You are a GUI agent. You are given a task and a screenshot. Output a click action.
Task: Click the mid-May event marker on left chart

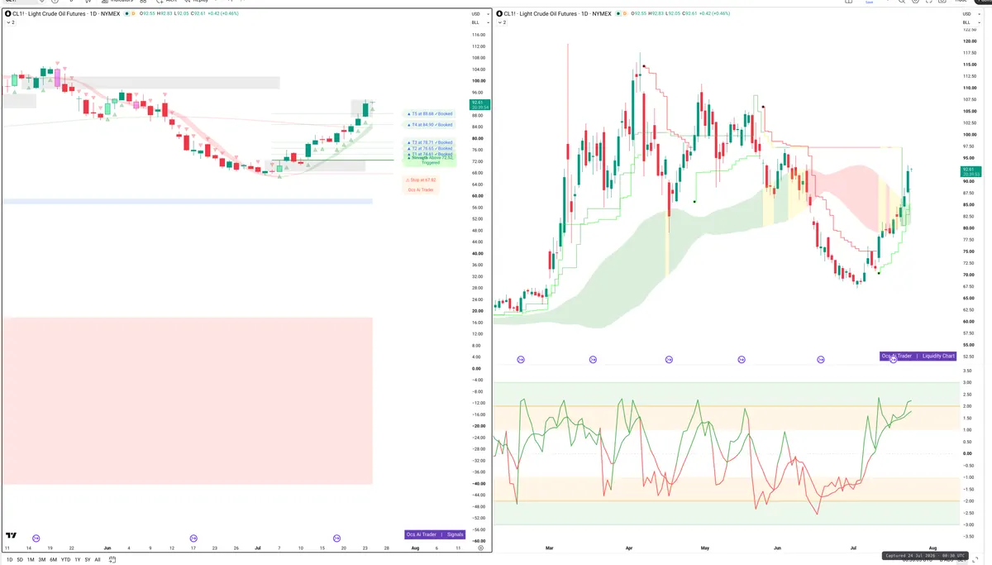click(36, 538)
